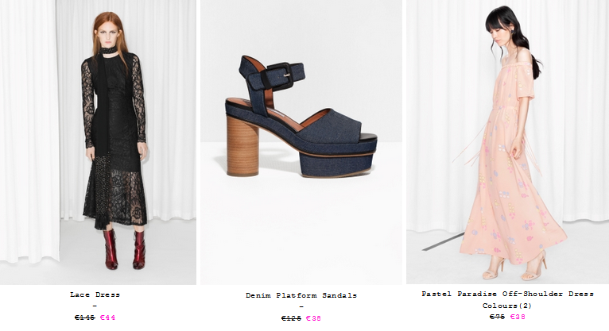Click the Denim Sandals €38 sale price
The height and width of the screenshot is (331, 609).
click(313, 318)
